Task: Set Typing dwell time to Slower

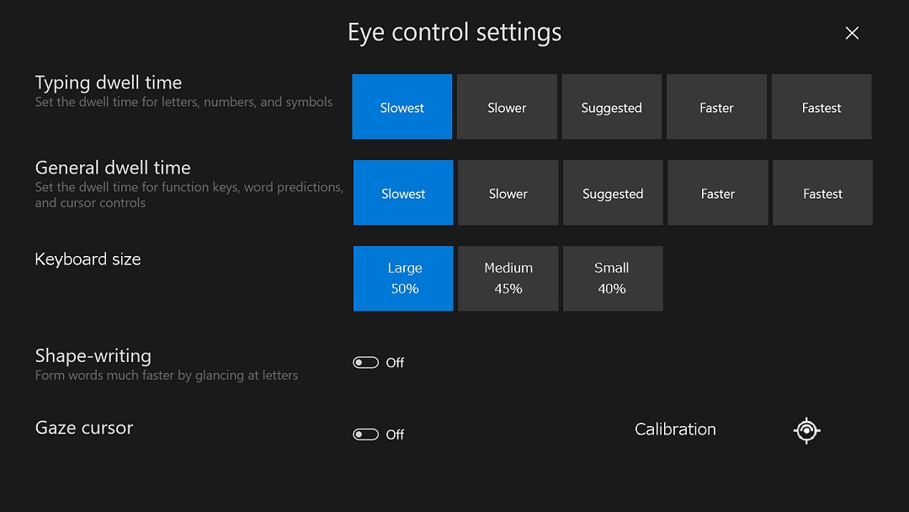Action: pyautogui.click(x=507, y=107)
